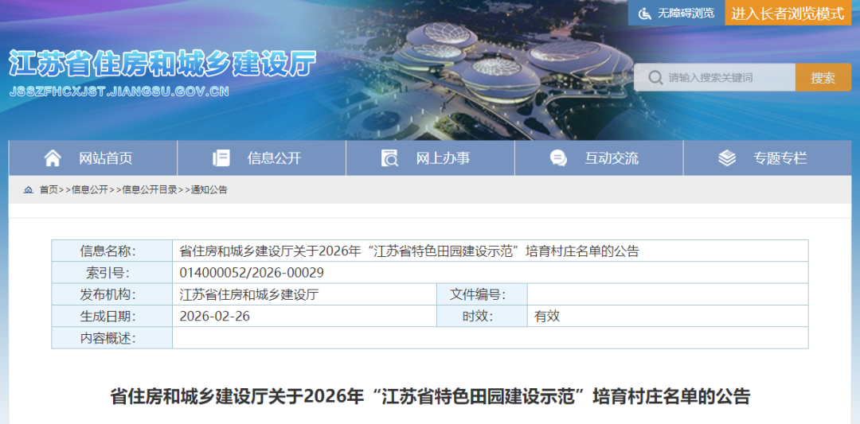
Task: Click the small home icon in breadcrumb
Action: click(29, 190)
